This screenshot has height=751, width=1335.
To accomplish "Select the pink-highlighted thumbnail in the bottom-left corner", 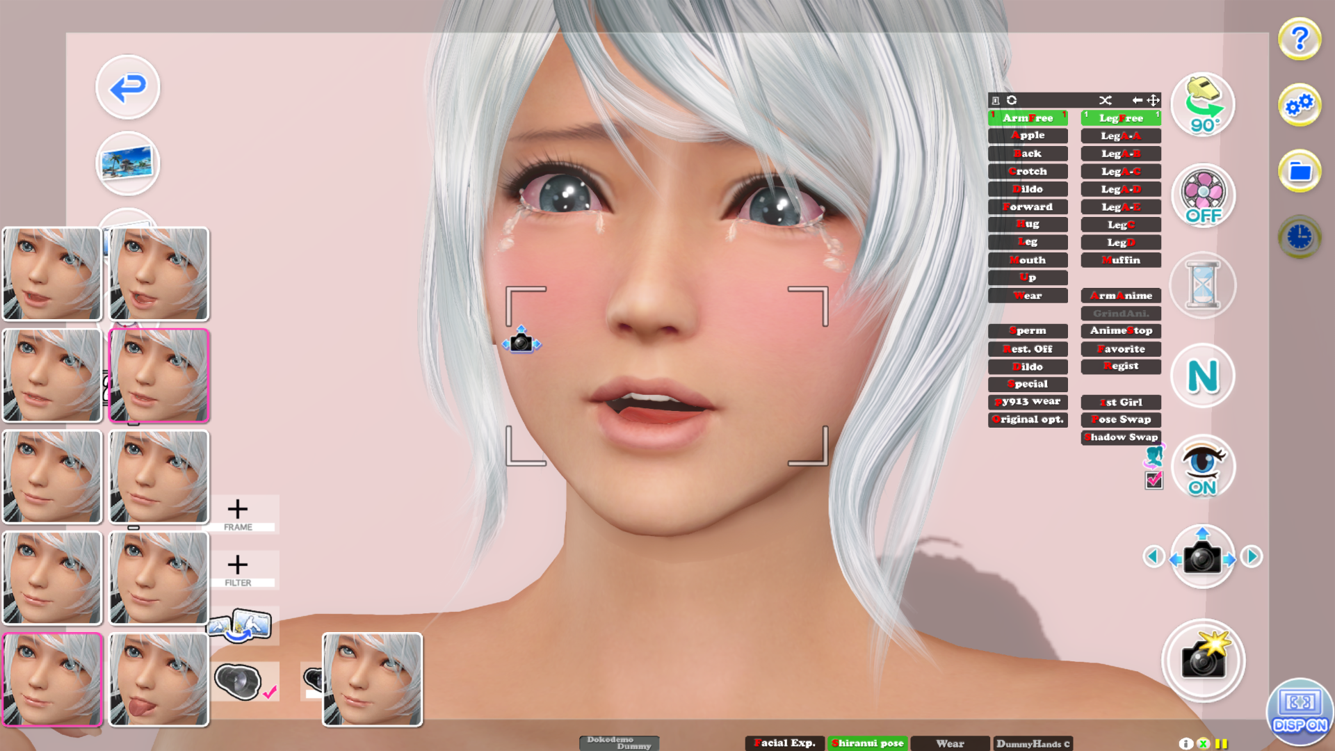I will (52, 680).
